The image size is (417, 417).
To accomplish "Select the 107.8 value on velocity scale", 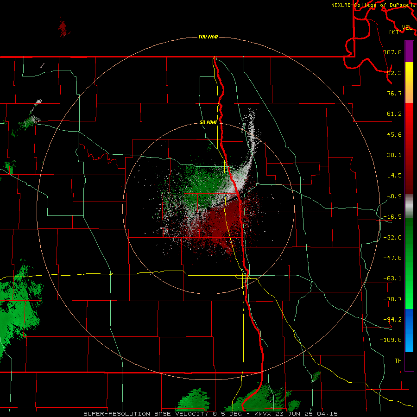I will coord(392,52).
